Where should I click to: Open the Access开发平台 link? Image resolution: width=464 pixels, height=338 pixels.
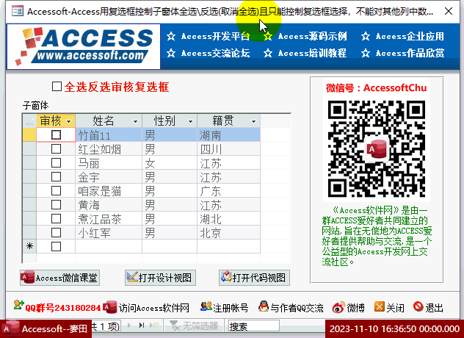tap(215, 36)
